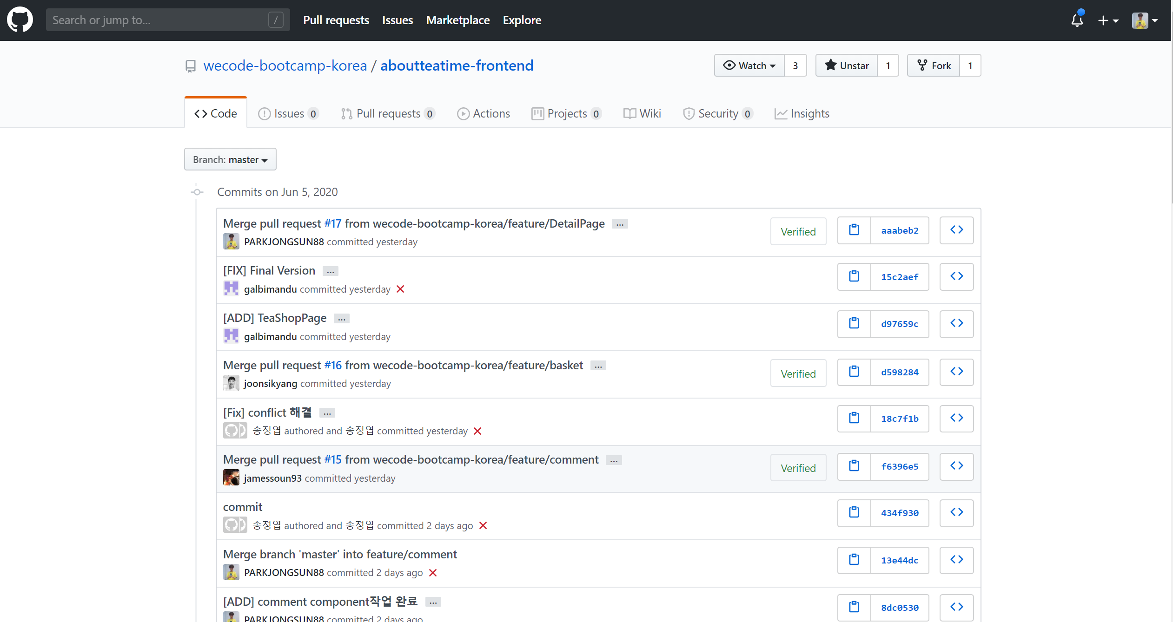Expand description of [Fix] conflict commit
Viewport: 1173px width, 622px height.
327,413
